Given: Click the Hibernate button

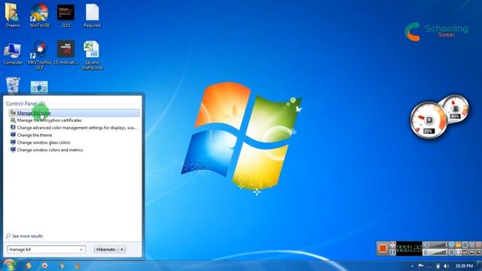Looking at the screenshot, I should [x=105, y=249].
